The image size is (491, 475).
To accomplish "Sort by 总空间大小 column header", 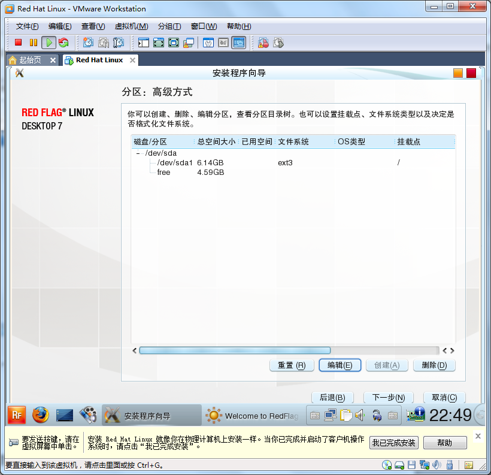I will 216,142.
